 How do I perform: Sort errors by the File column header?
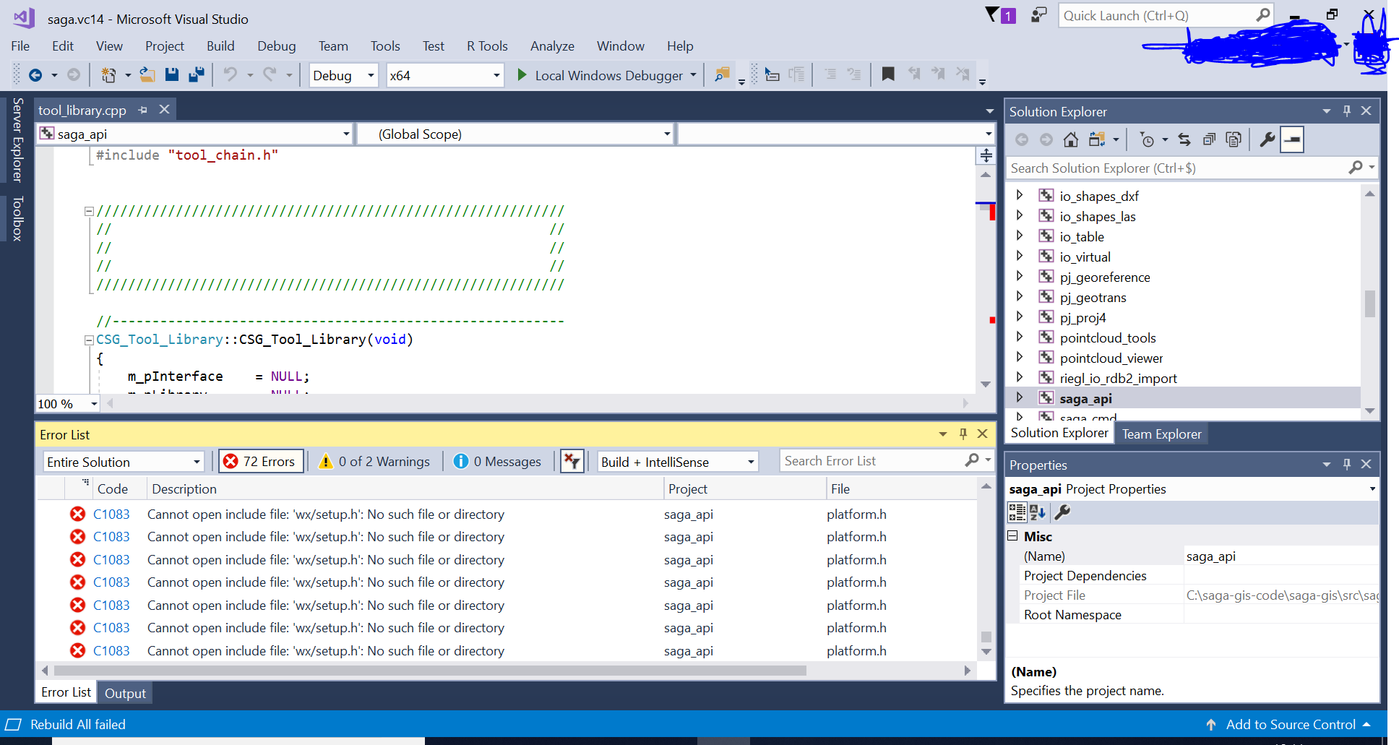pyautogui.click(x=901, y=488)
